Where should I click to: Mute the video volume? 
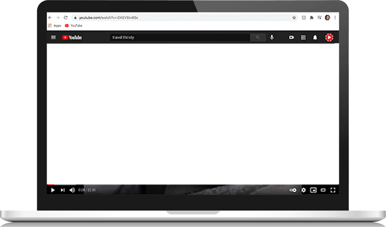click(x=72, y=190)
